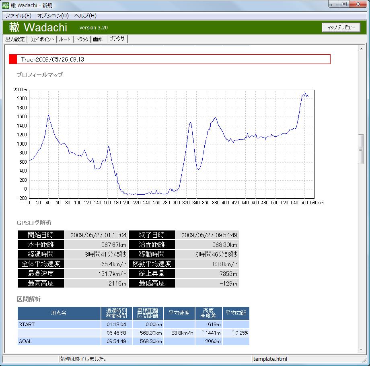Select the ブラウザ tab
The height and width of the screenshot is (366, 370).
pyautogui.click(x=117, y=39)
